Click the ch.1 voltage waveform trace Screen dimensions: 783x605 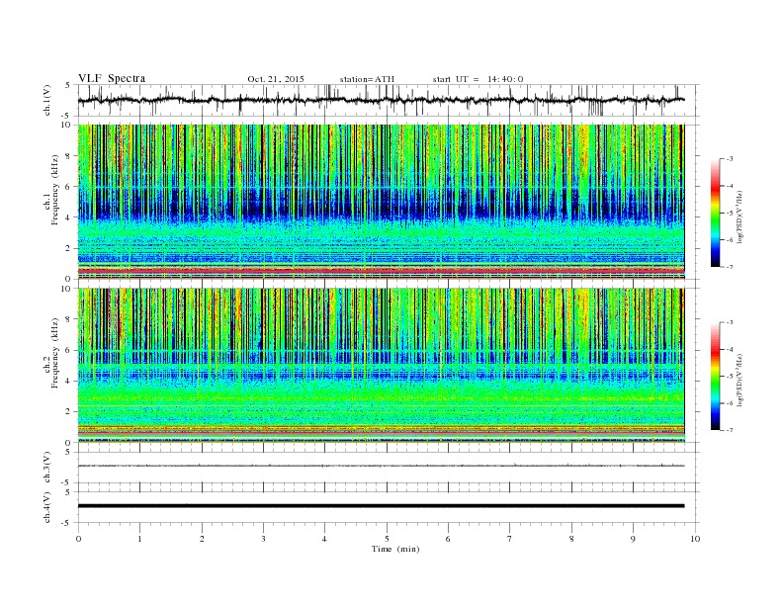pyautogui.click(x=381, y=100)
